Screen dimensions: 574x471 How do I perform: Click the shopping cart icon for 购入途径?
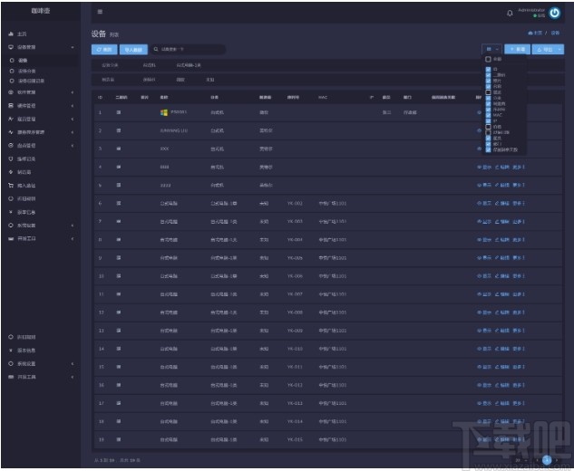tap(11, 186)
